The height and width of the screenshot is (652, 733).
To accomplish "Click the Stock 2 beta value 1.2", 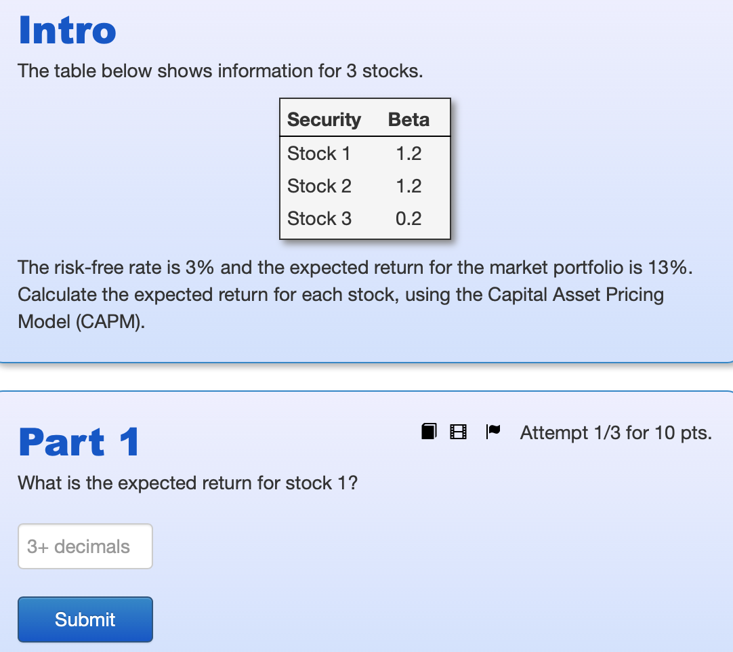I will (x=408, y=186).
